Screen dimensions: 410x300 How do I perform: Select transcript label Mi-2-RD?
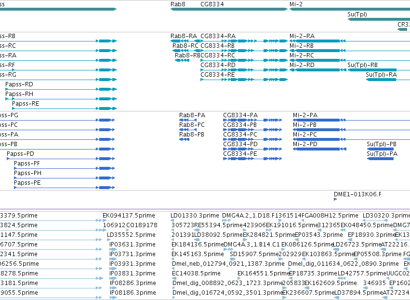coord(302,65)
